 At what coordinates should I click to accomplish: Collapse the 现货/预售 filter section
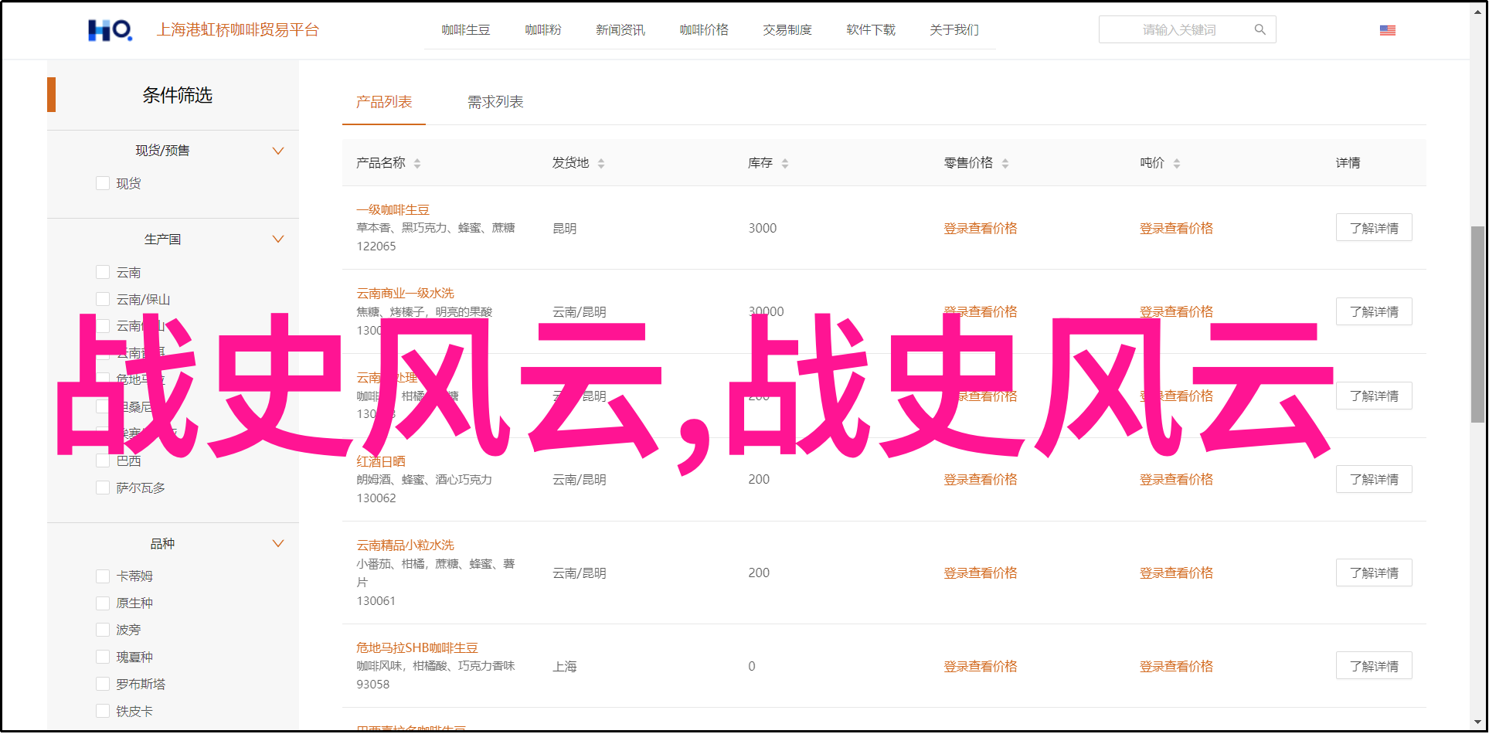278,151
